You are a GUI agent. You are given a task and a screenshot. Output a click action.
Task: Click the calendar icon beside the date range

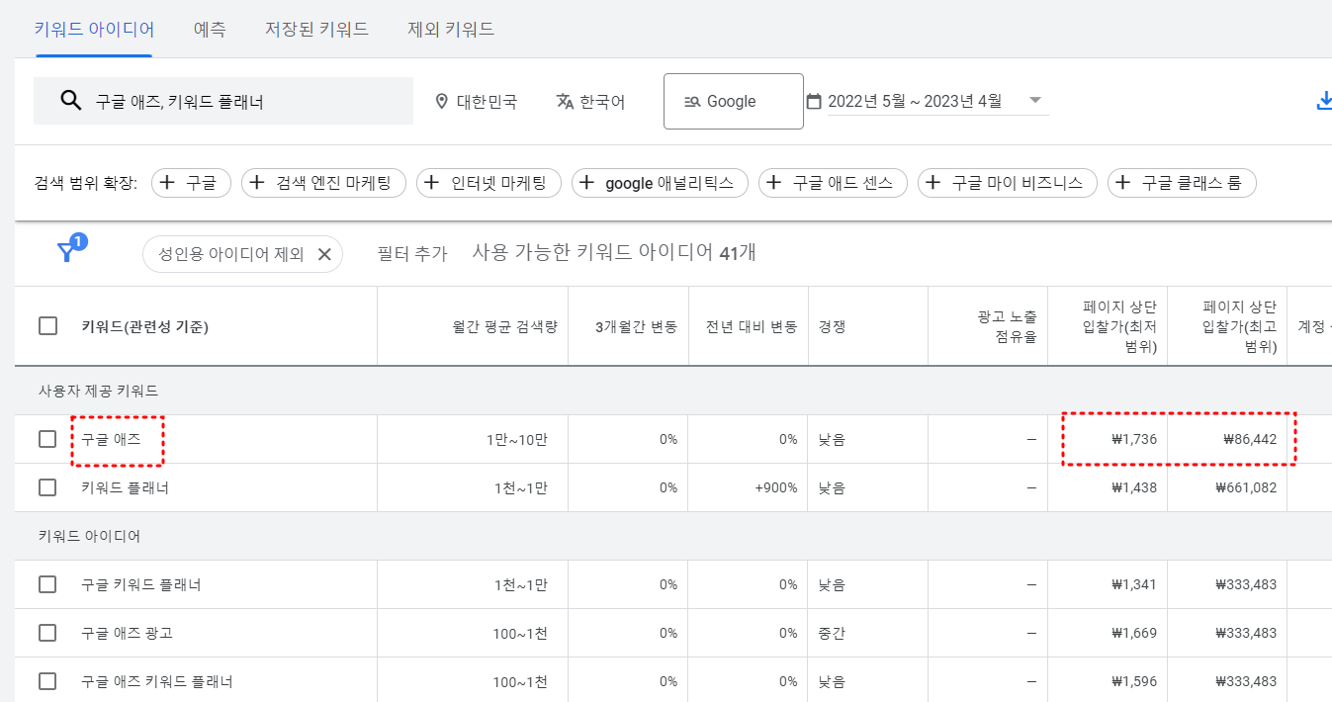coord(814,101)
